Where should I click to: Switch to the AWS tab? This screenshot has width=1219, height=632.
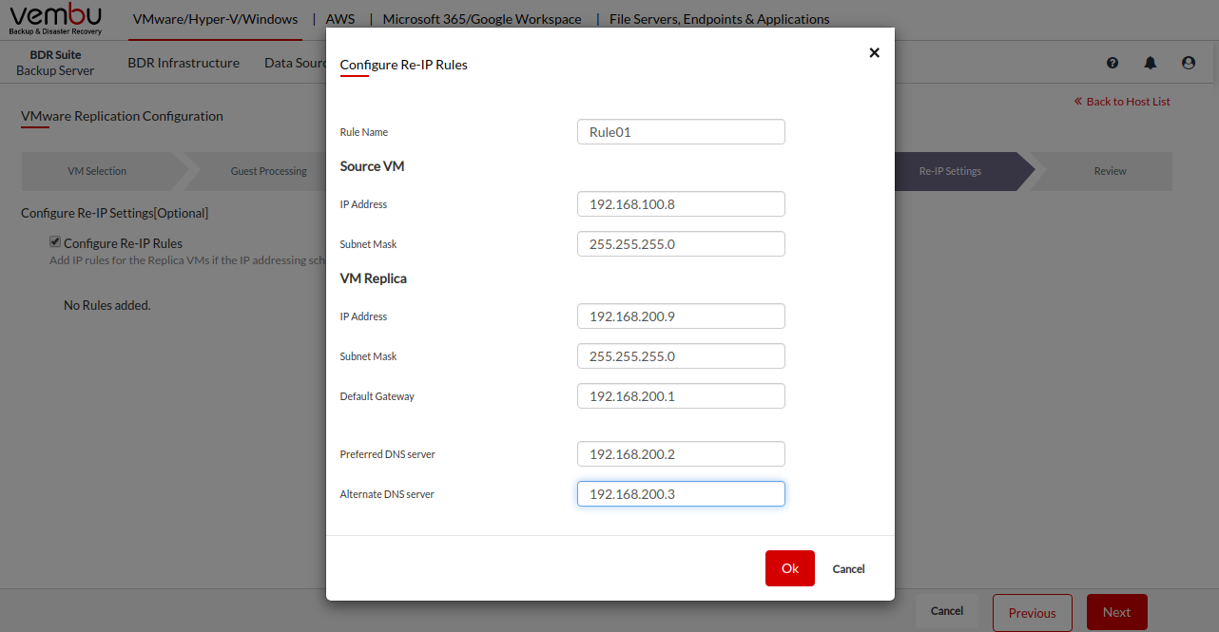[x=340, y=19]
